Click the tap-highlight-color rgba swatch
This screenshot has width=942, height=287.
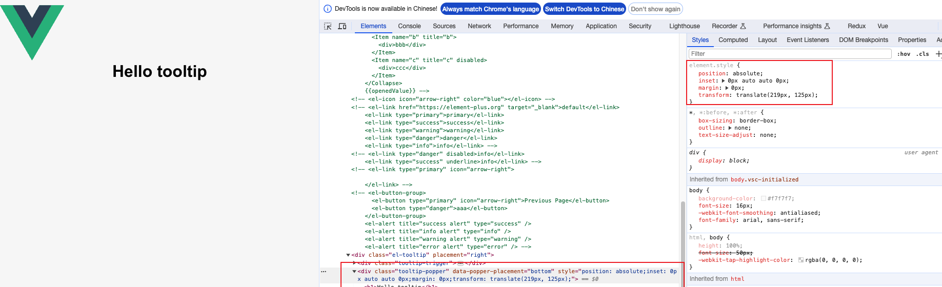point(801,260)
